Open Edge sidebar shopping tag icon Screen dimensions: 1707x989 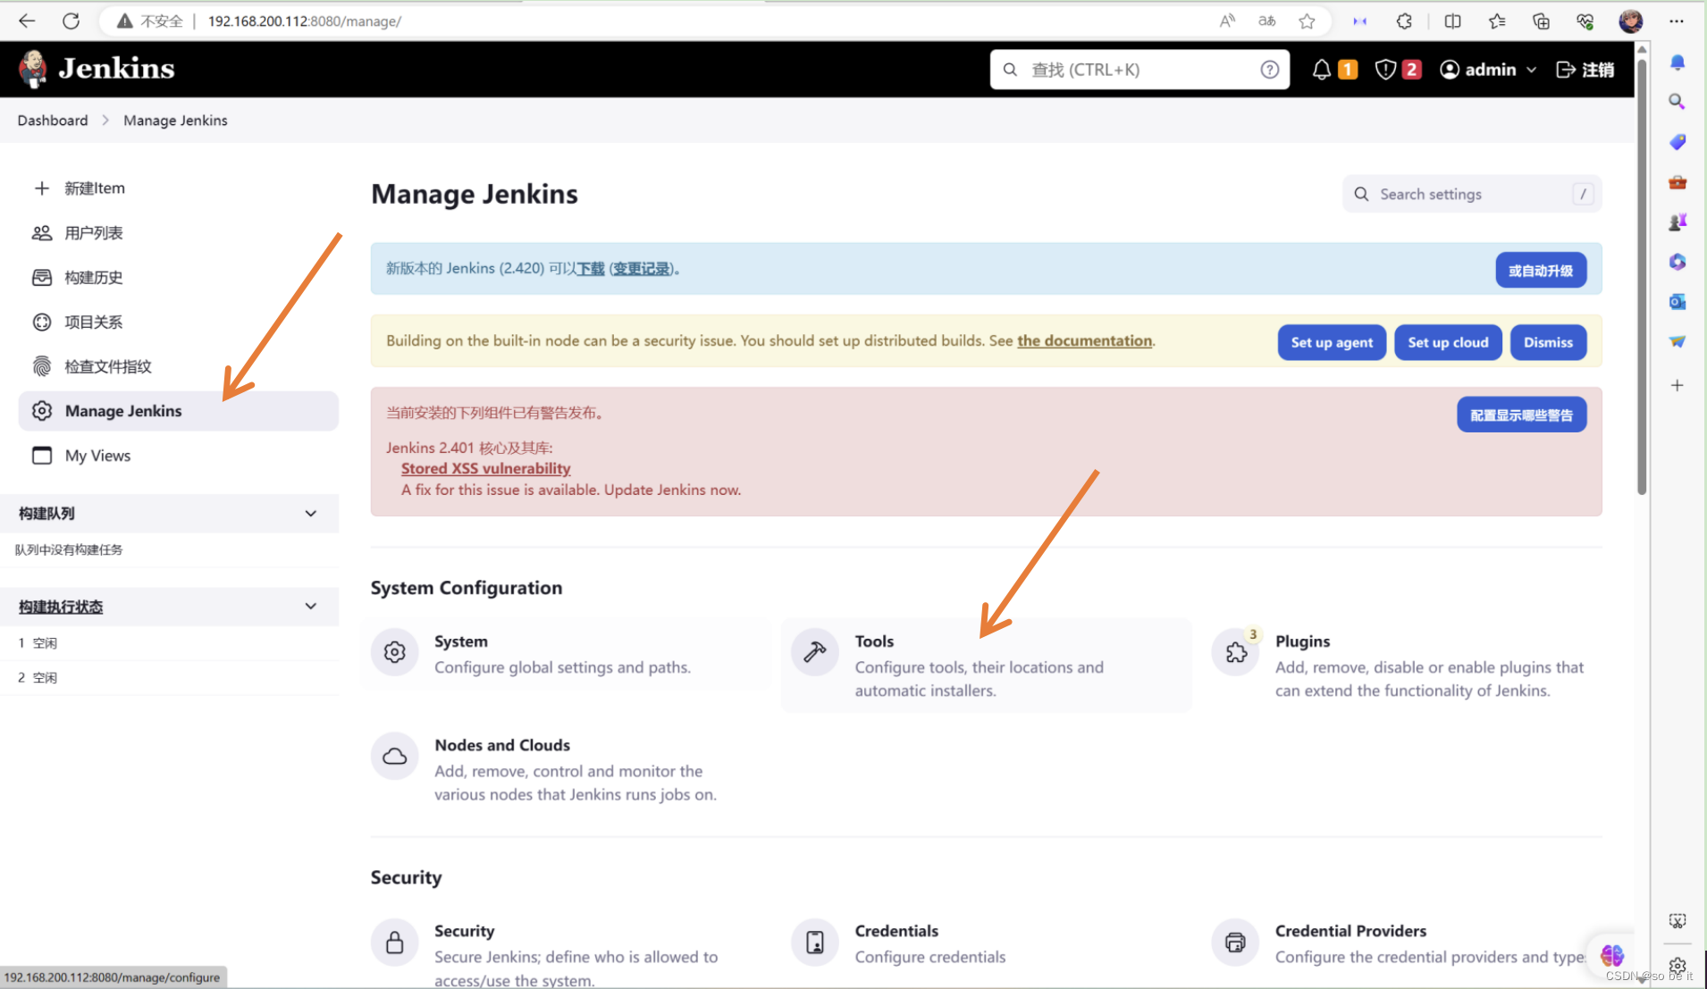[x=1677, y=141]
